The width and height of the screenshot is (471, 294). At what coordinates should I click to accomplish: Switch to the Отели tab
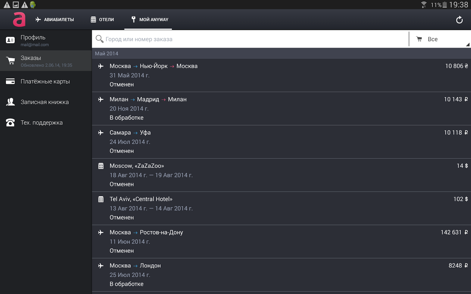click(102, 20)
